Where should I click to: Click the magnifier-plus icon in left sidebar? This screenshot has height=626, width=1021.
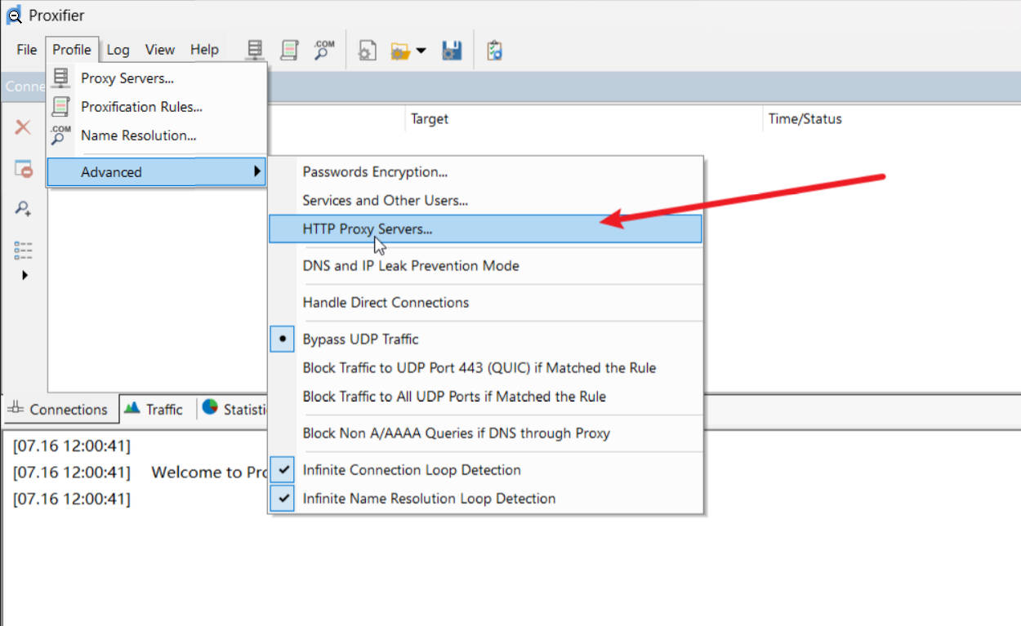click(23, 209)
